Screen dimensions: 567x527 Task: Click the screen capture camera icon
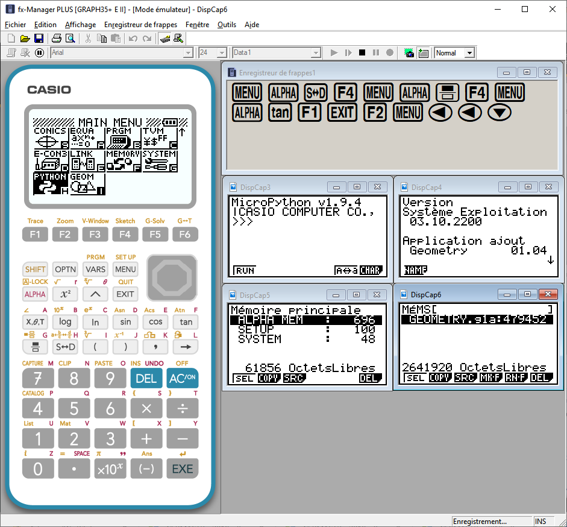tap(409, 53)
